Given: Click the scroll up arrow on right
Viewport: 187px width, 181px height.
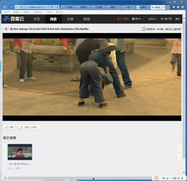Looking at the screenshot, I should click(x=184, y=18).
